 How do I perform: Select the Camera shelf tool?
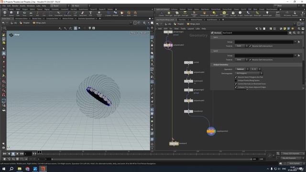[161, 13]
